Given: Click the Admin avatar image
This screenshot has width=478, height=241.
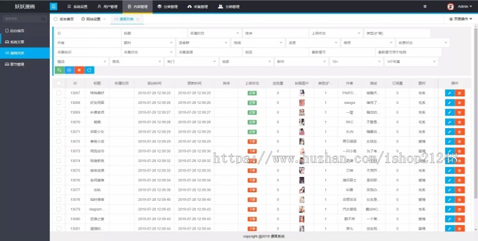Looking at the screenshot, I should [x=450, y=6].
